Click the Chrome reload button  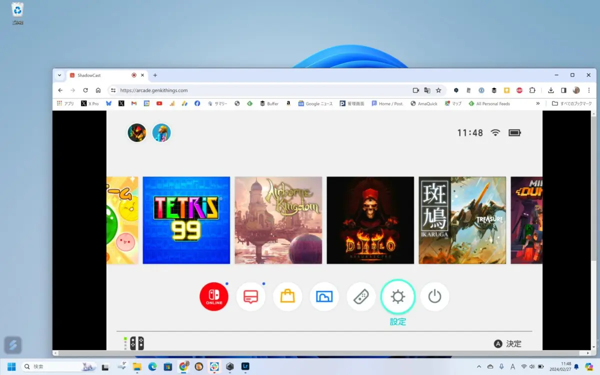(85, 90)
